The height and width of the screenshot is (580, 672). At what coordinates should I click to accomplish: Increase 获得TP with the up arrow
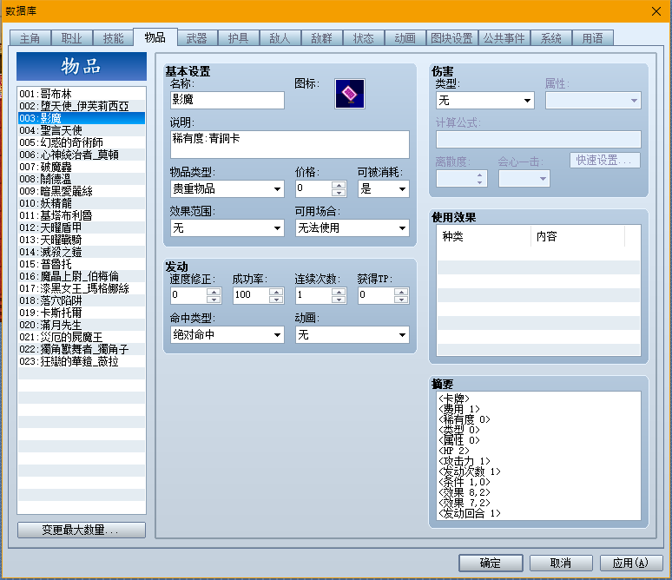pyautogui.click(x=402, y=291)
